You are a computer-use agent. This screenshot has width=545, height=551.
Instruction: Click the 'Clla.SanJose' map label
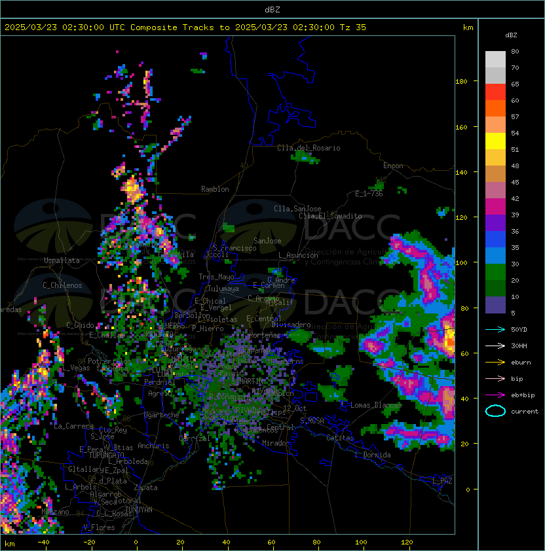pyautogui.click(x=297, y=209)
